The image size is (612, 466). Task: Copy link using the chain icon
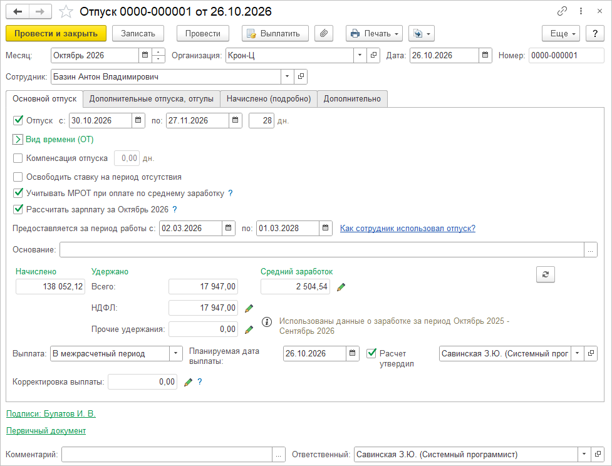(562, 11)
